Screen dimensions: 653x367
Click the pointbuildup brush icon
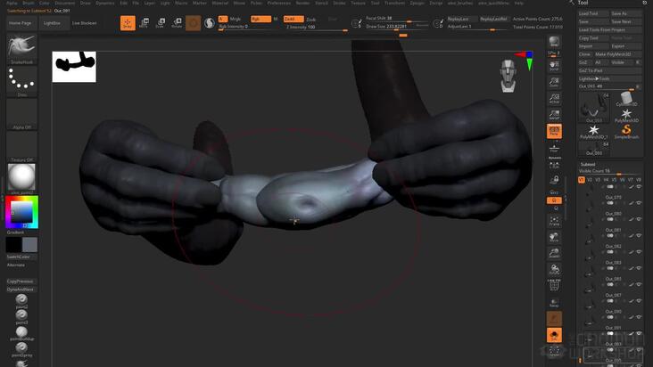coord(21,333)
